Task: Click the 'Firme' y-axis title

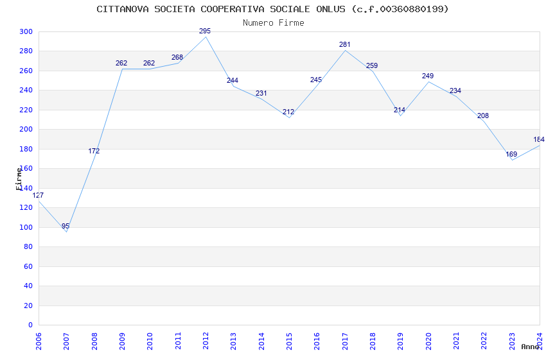Action: [19, 179]
